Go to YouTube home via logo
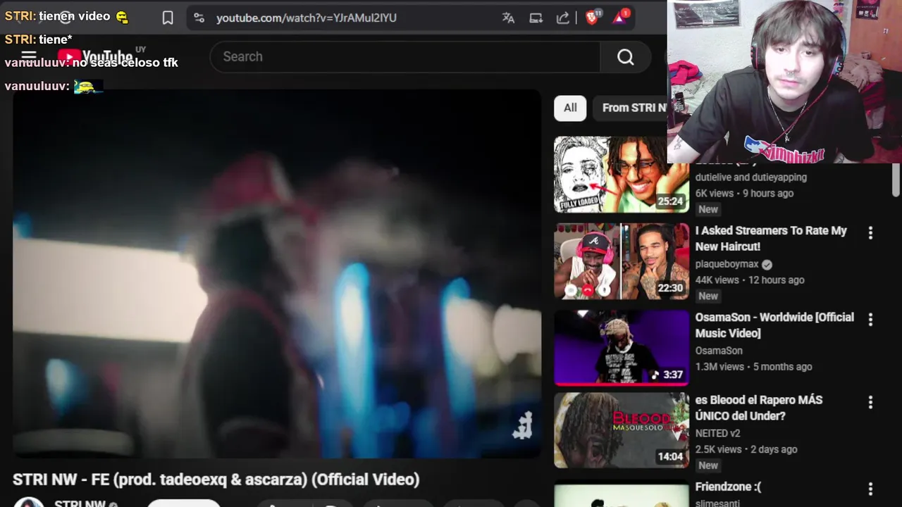 (95, 56)
